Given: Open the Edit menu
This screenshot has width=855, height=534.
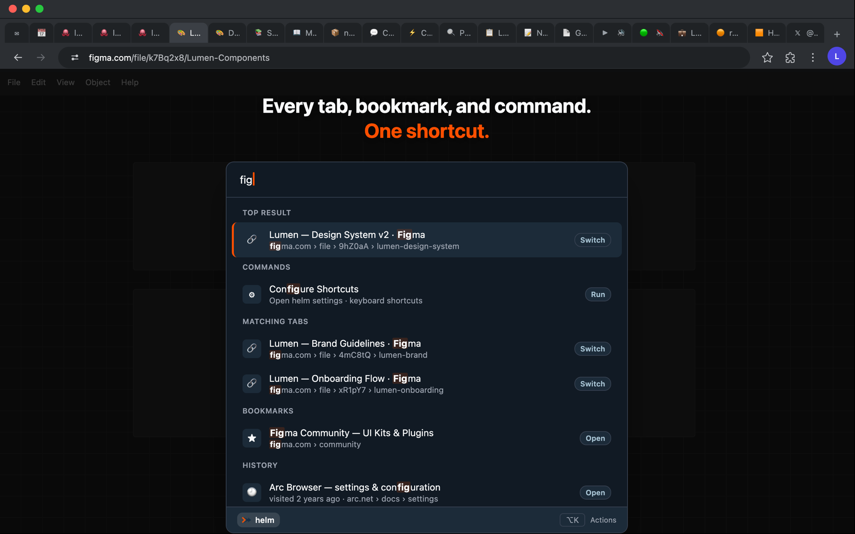Looking at the screenshot, I should click(x=38, y=82).
